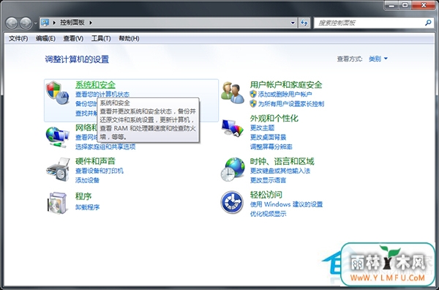The image size is (439, 290).
Task: Click the 控制面板 breadcrumb in address bar
Action: pos(72,23)
